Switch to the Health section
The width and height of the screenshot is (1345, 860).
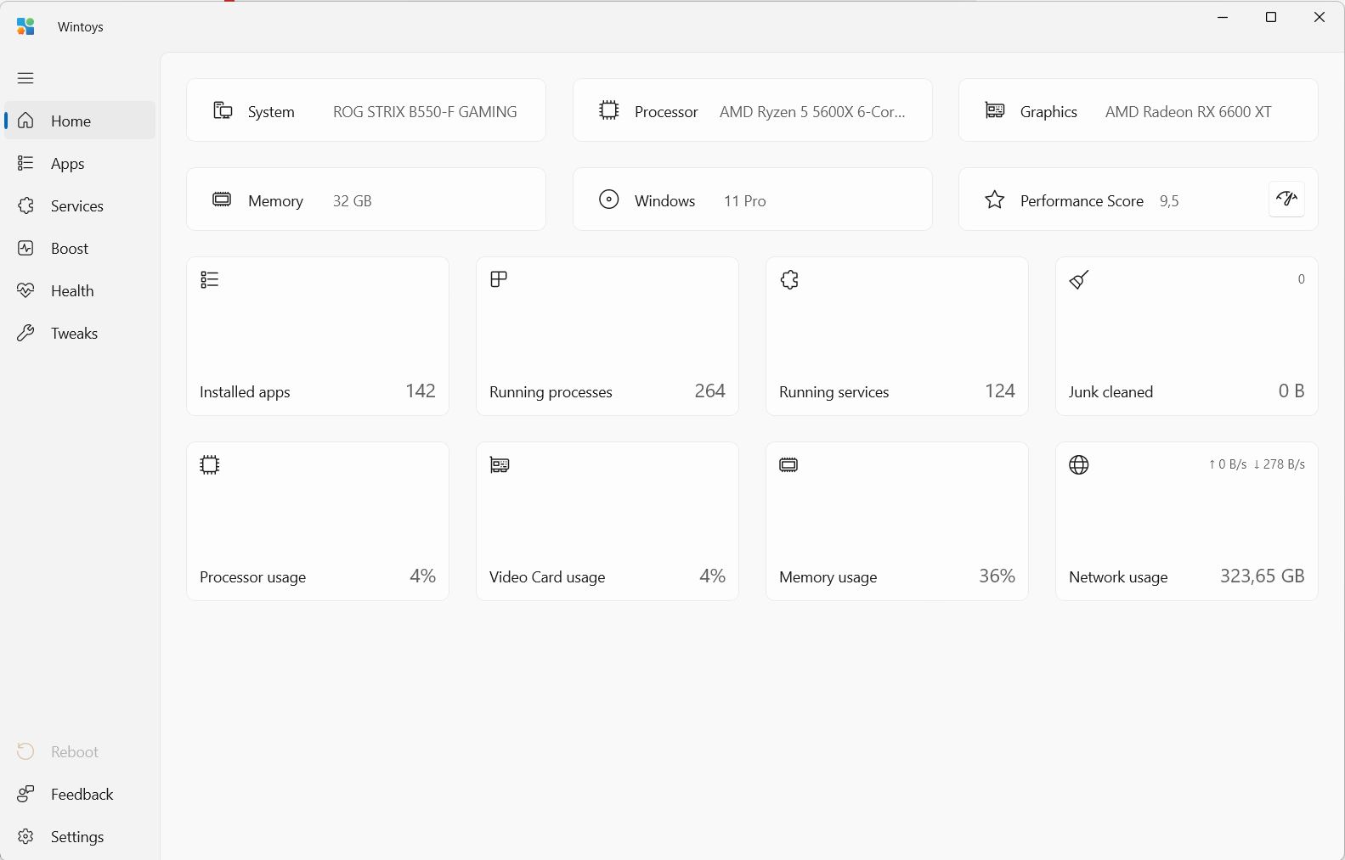tap(72, 291)
